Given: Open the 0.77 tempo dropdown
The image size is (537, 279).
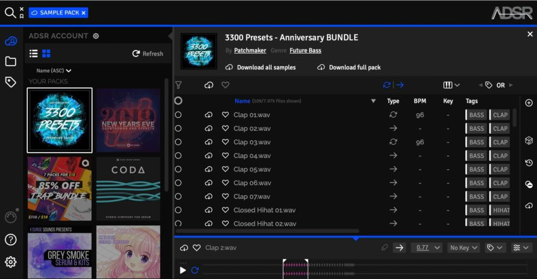Looking at the screenshot, I should (427, 248).
